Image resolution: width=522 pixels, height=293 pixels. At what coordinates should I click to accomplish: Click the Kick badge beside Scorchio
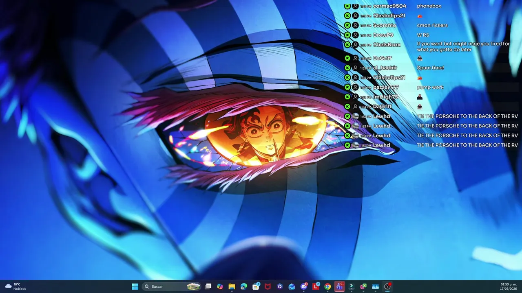(347, 25)
